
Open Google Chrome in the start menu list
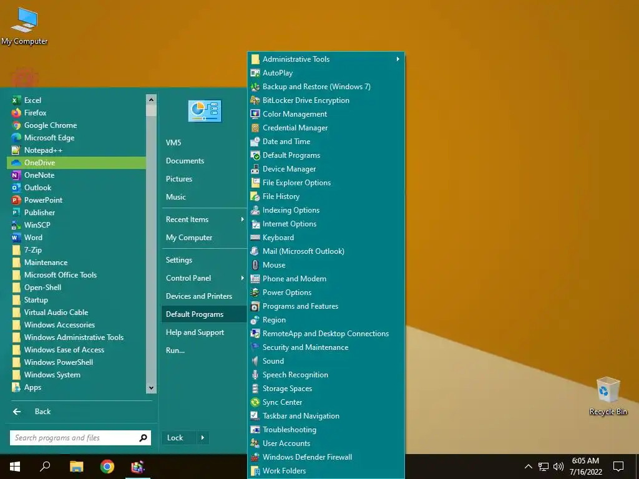click(x=76, y=125)
